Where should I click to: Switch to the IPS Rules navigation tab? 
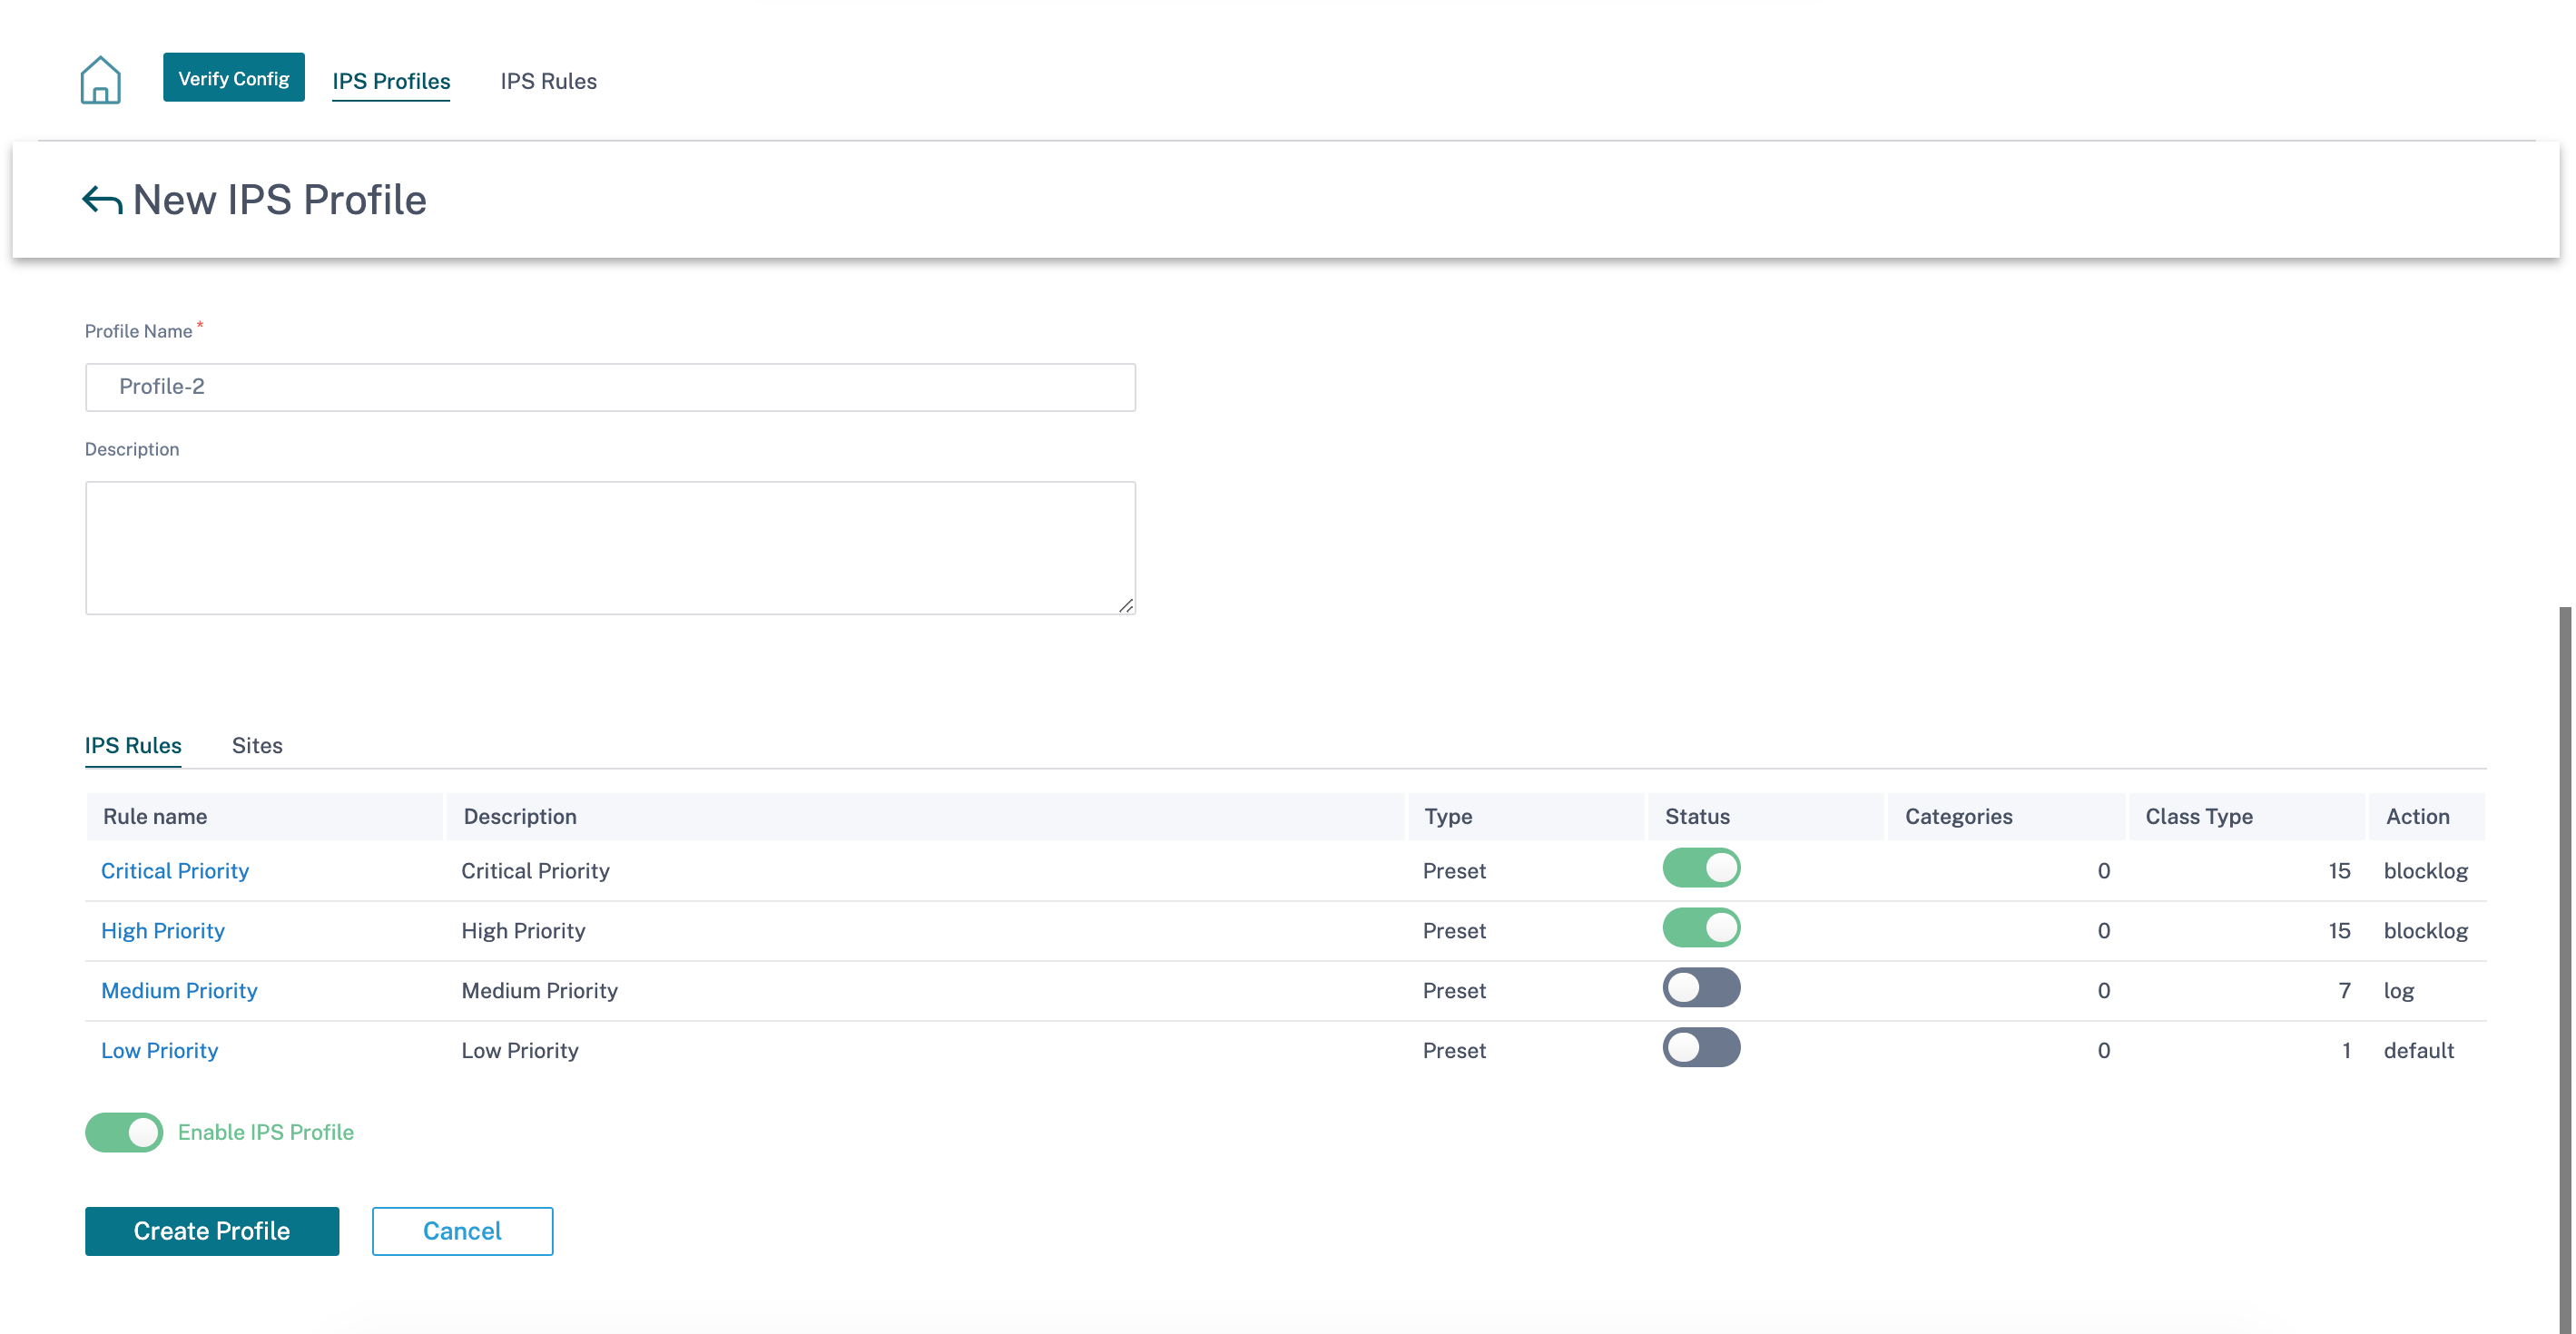(x=548, y=80)
